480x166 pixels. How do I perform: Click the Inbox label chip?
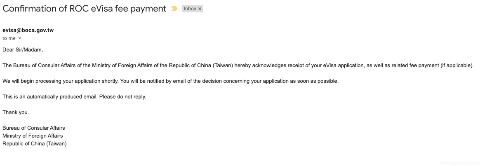pyautogui.click(x=190, y=9)
